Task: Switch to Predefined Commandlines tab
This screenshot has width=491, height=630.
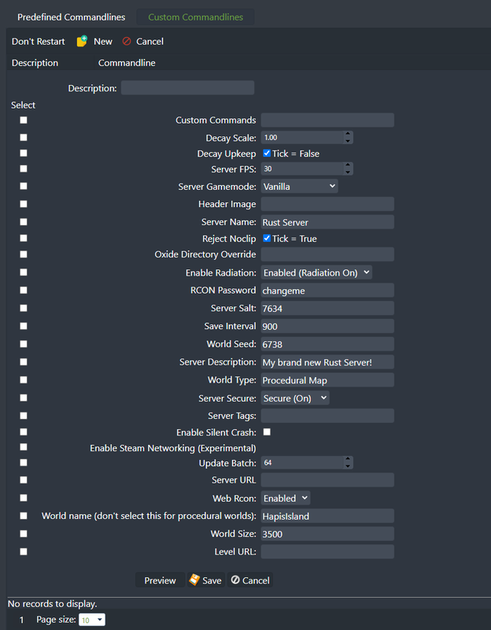Action: (x=71, y=17)
